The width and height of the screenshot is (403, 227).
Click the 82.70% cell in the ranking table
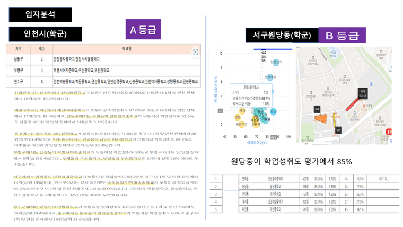pyautogui.click(x=319, y=202)
